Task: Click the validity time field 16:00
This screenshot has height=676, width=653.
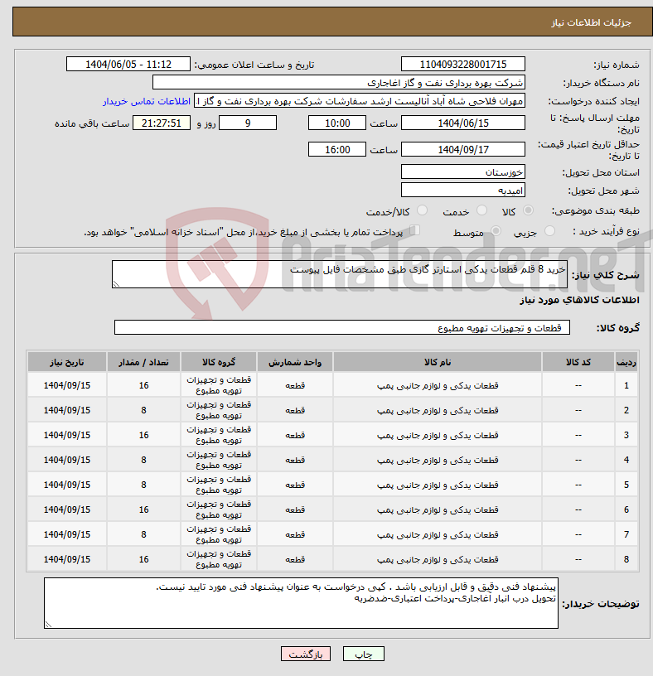Action: [x=336, y=150]
